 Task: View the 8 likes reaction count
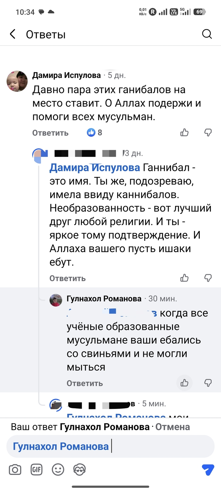tap(95, 133)
